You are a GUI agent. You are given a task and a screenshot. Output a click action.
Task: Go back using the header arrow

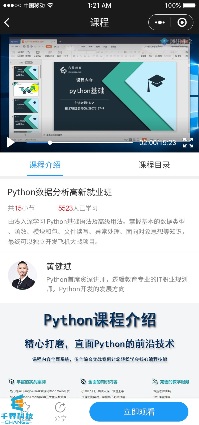click(7, 23)
